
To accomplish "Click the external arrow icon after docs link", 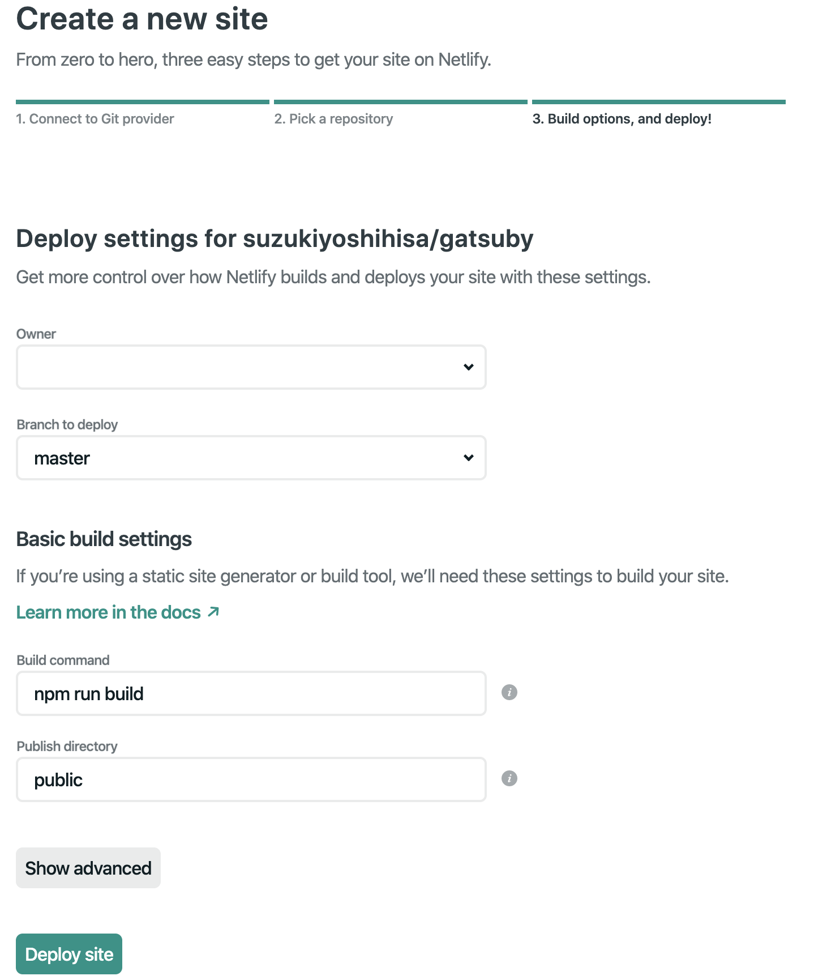I will coord(213,612).
